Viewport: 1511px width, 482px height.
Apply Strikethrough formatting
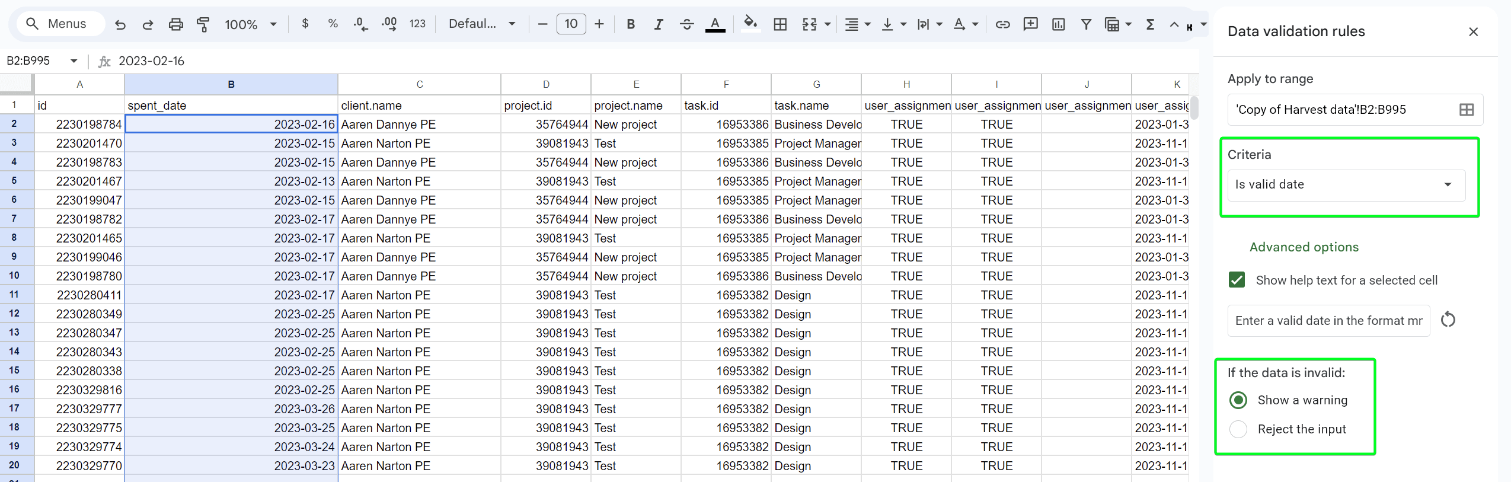coord(686,24)
